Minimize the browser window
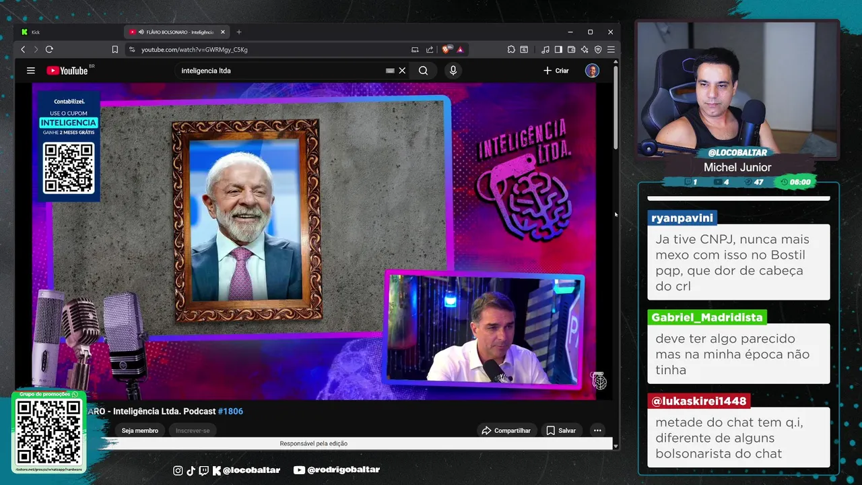 pyautogui.click(x=570, y=32)
